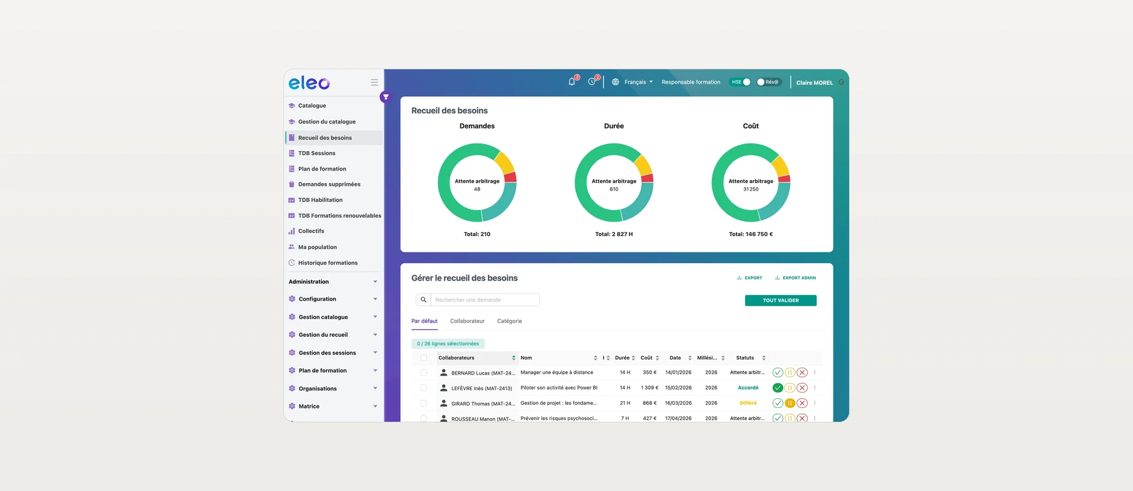Toggle the Rés@ switch
Viewport: 1133px width, 491px height.
point(769,82)
